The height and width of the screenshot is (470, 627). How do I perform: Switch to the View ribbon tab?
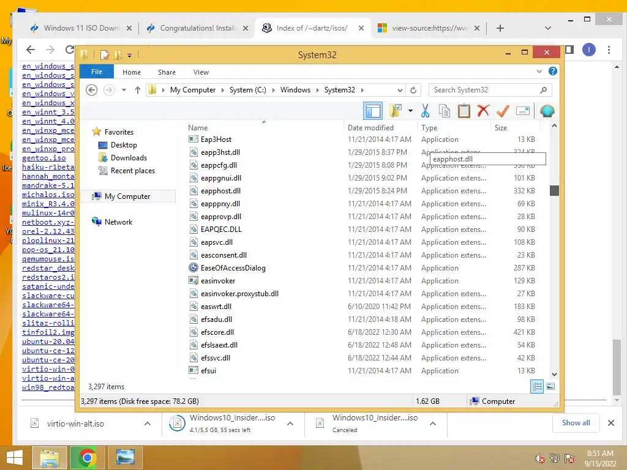[x=201, y=72]
